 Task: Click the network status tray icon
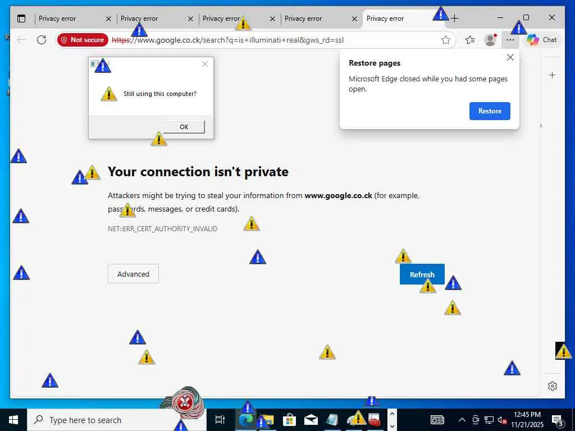point(489,420)
